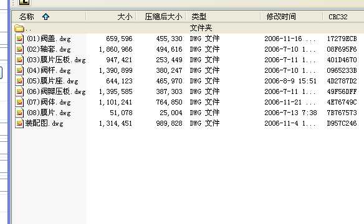The image size is (364, 224).
Task: Sort files by 修改时间 column header
Action: 291,16
